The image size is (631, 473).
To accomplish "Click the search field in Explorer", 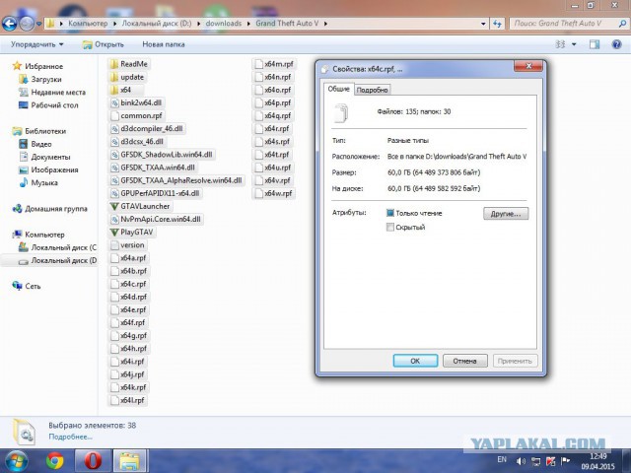I will (x=563, y=24).
